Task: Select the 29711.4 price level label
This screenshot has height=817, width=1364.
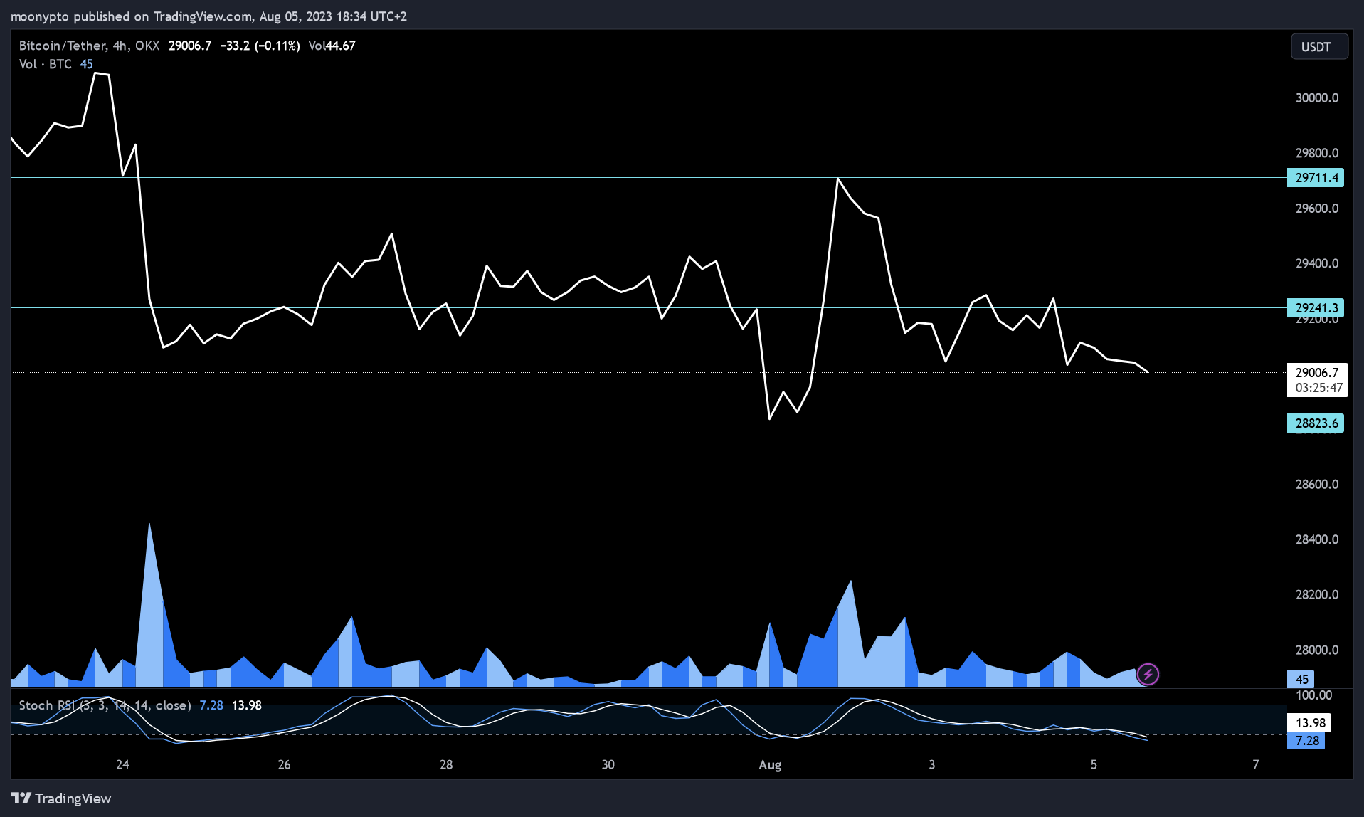Action: tap(1316, 178)
